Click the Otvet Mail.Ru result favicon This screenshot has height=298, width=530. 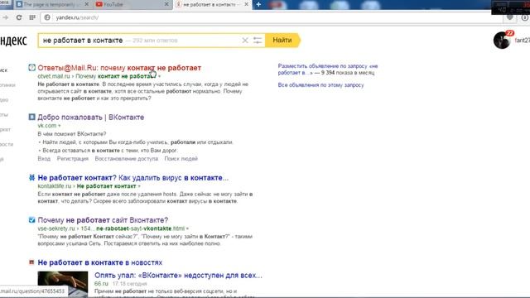click(x=31, y=68)
